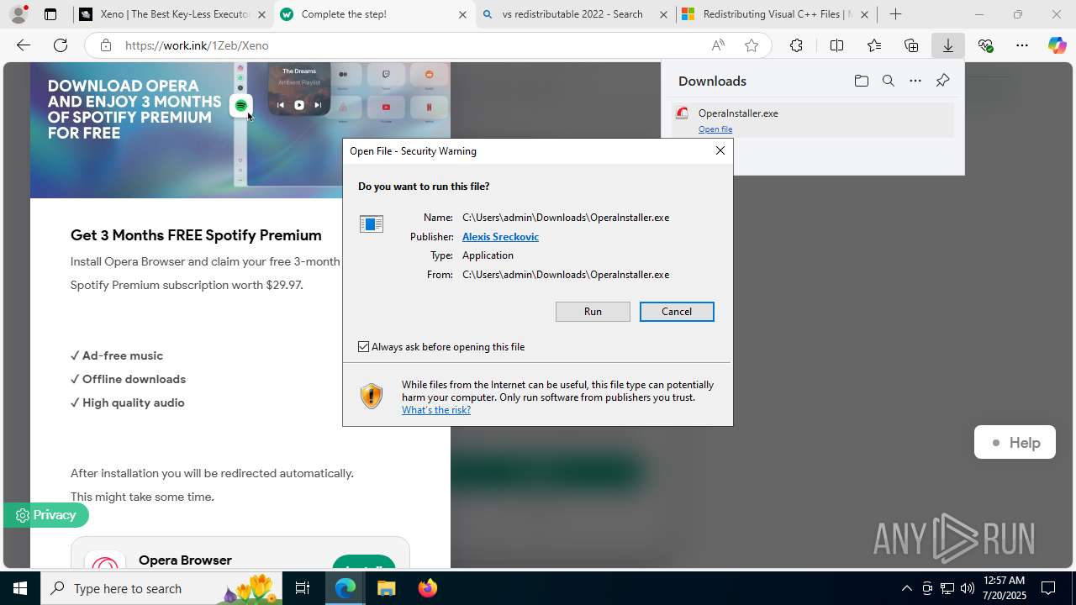The image size is (1076, 605).
Task: Open the notification center icon
Action: coord(1048,588)
